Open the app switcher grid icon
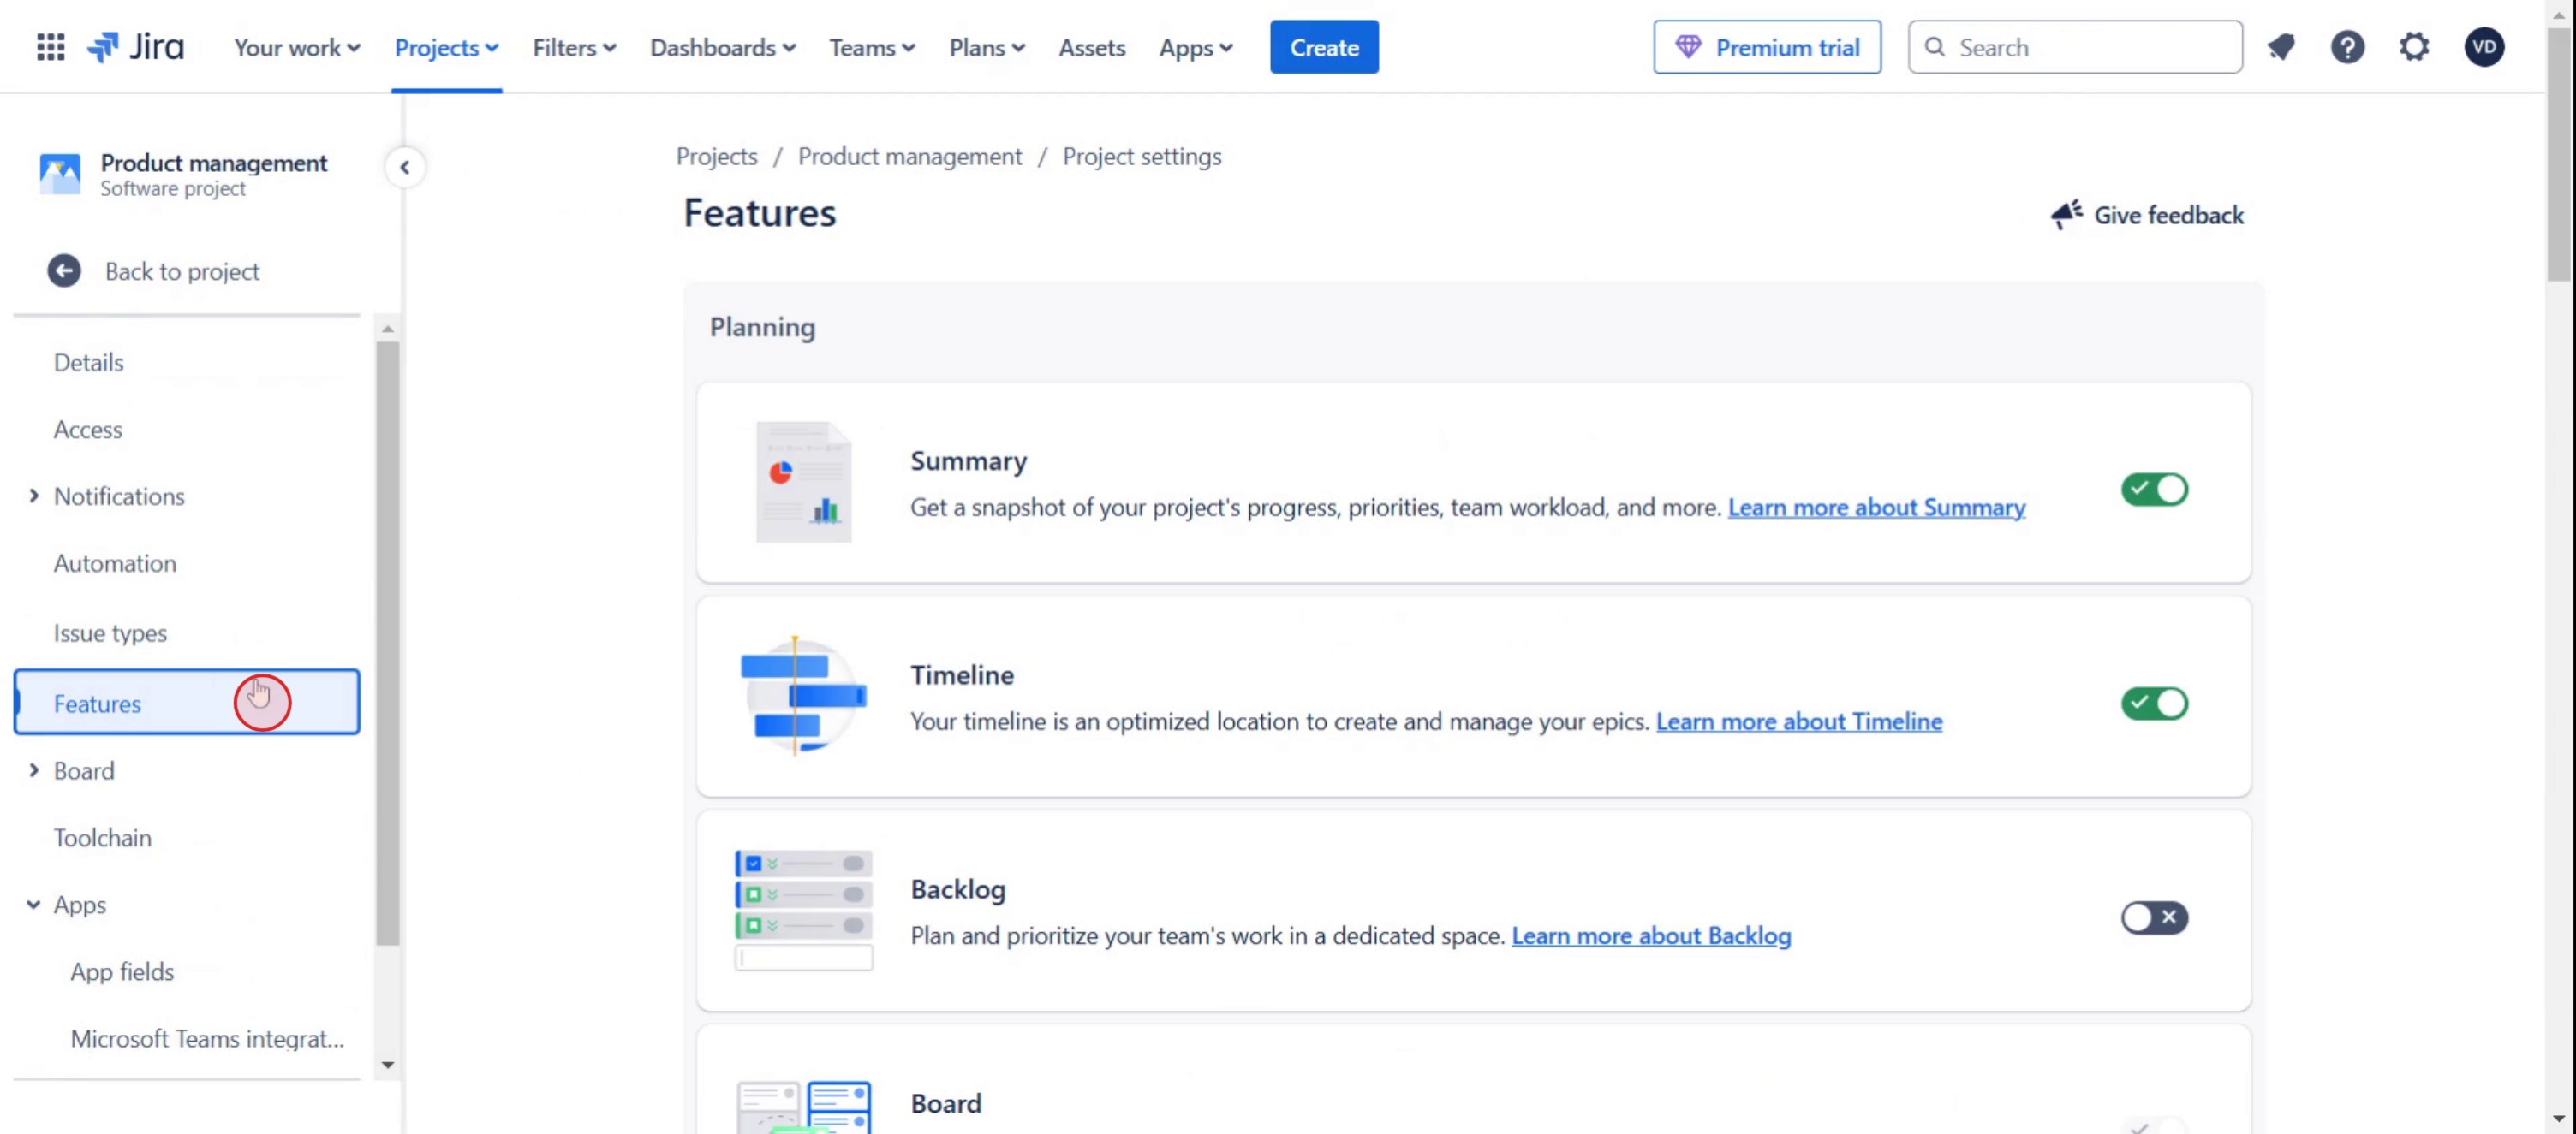 [50, 47]
